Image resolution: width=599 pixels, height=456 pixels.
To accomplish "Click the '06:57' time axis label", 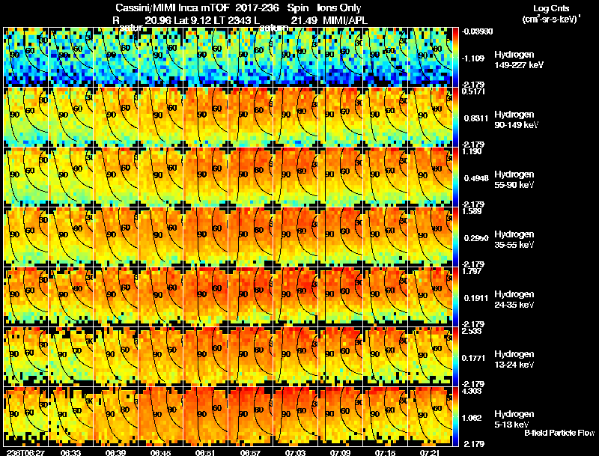I will [x=250, y=452].
